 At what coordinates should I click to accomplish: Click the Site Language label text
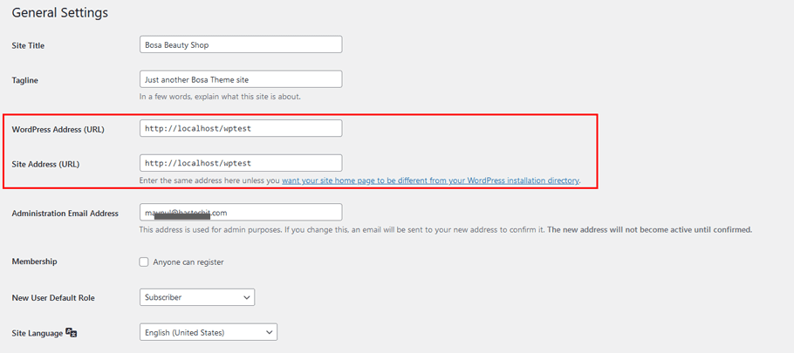[x=37, y=333]
